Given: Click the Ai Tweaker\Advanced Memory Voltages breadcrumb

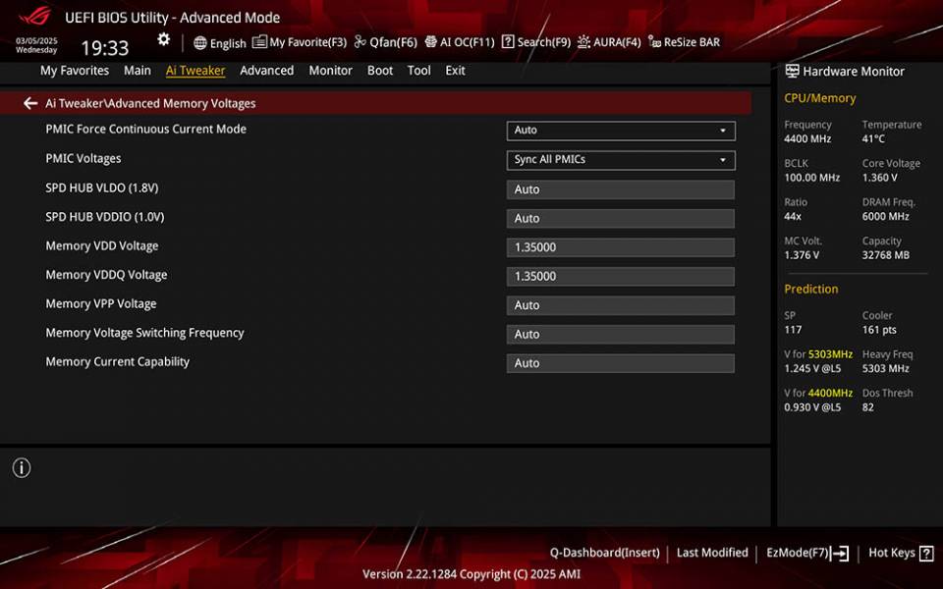Looking at the screenshot, I should pos(150,103).
